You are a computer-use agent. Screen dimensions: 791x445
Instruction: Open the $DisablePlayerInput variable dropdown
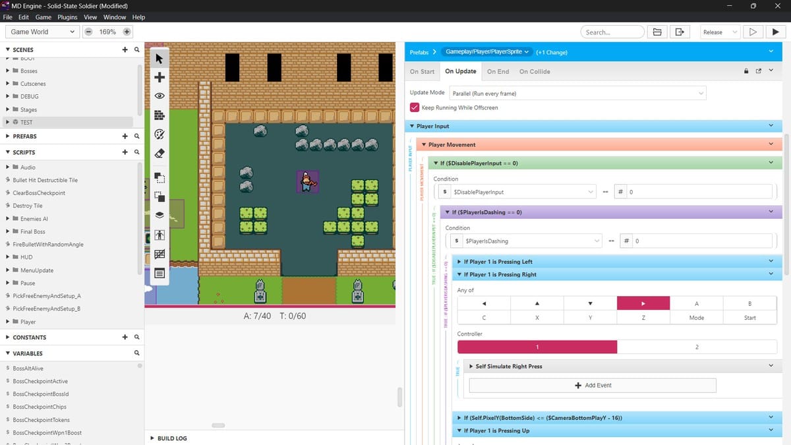click(524, 192)
